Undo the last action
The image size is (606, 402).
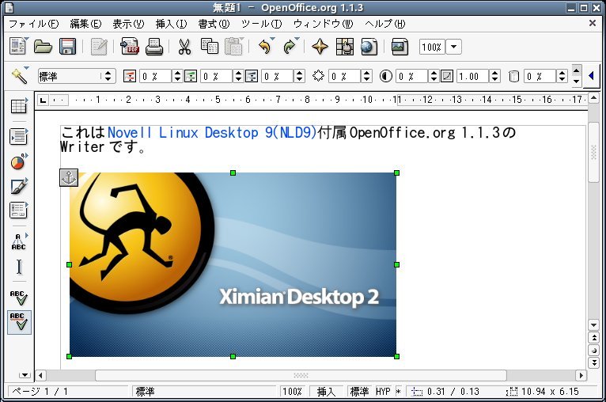[265, 47]
